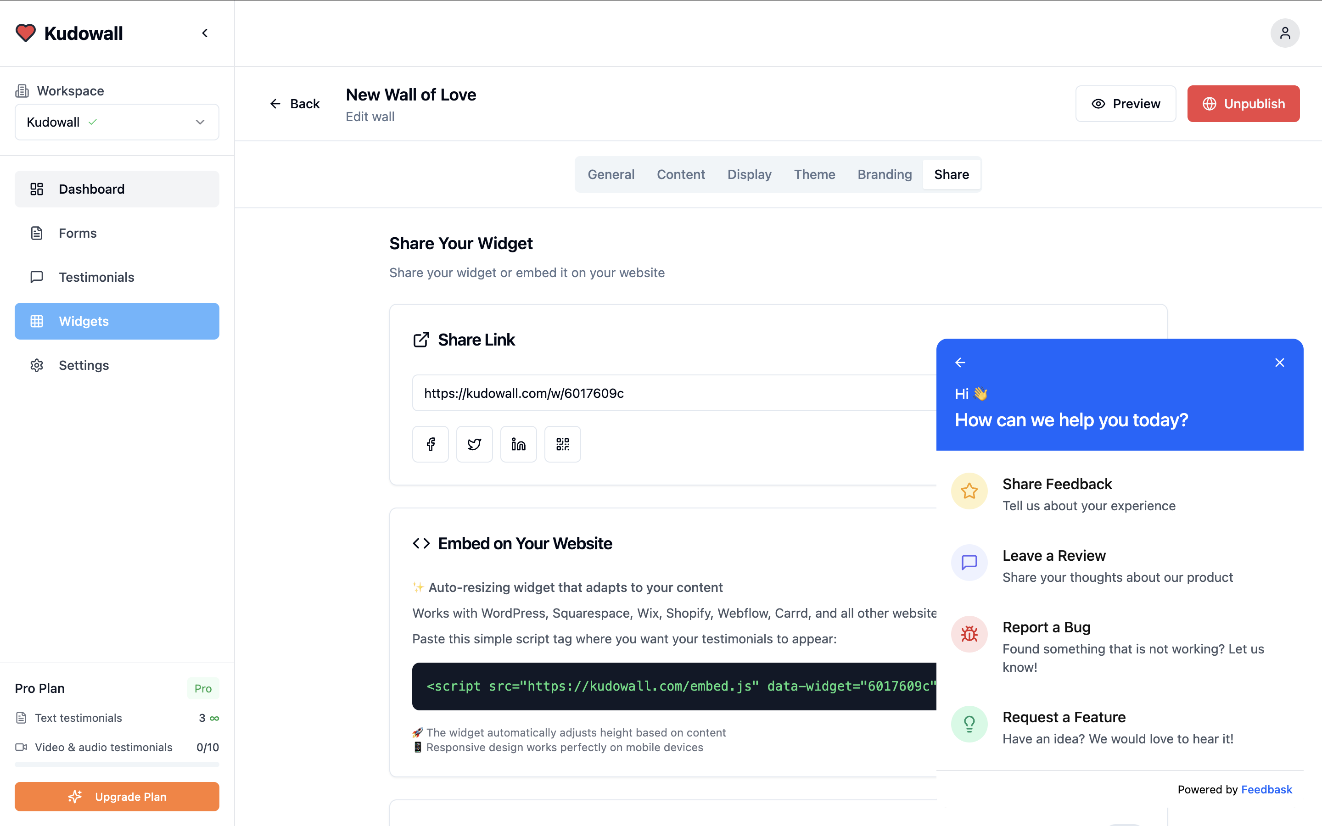The width and height of the screenshot is (1322, 826).
Task: Click the Share Link external-link icon
Action: [421, 340]
